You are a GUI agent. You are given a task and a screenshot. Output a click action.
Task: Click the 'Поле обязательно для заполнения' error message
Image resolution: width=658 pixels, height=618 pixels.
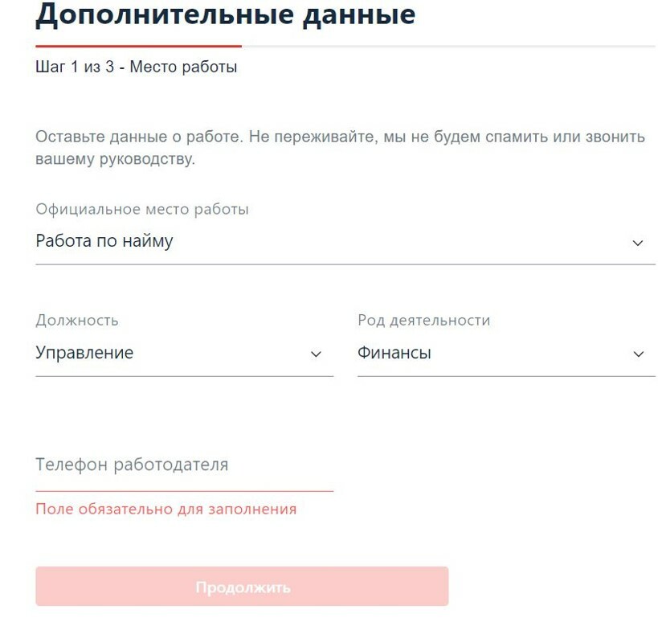pyautogui.click(x=166, y=509)
